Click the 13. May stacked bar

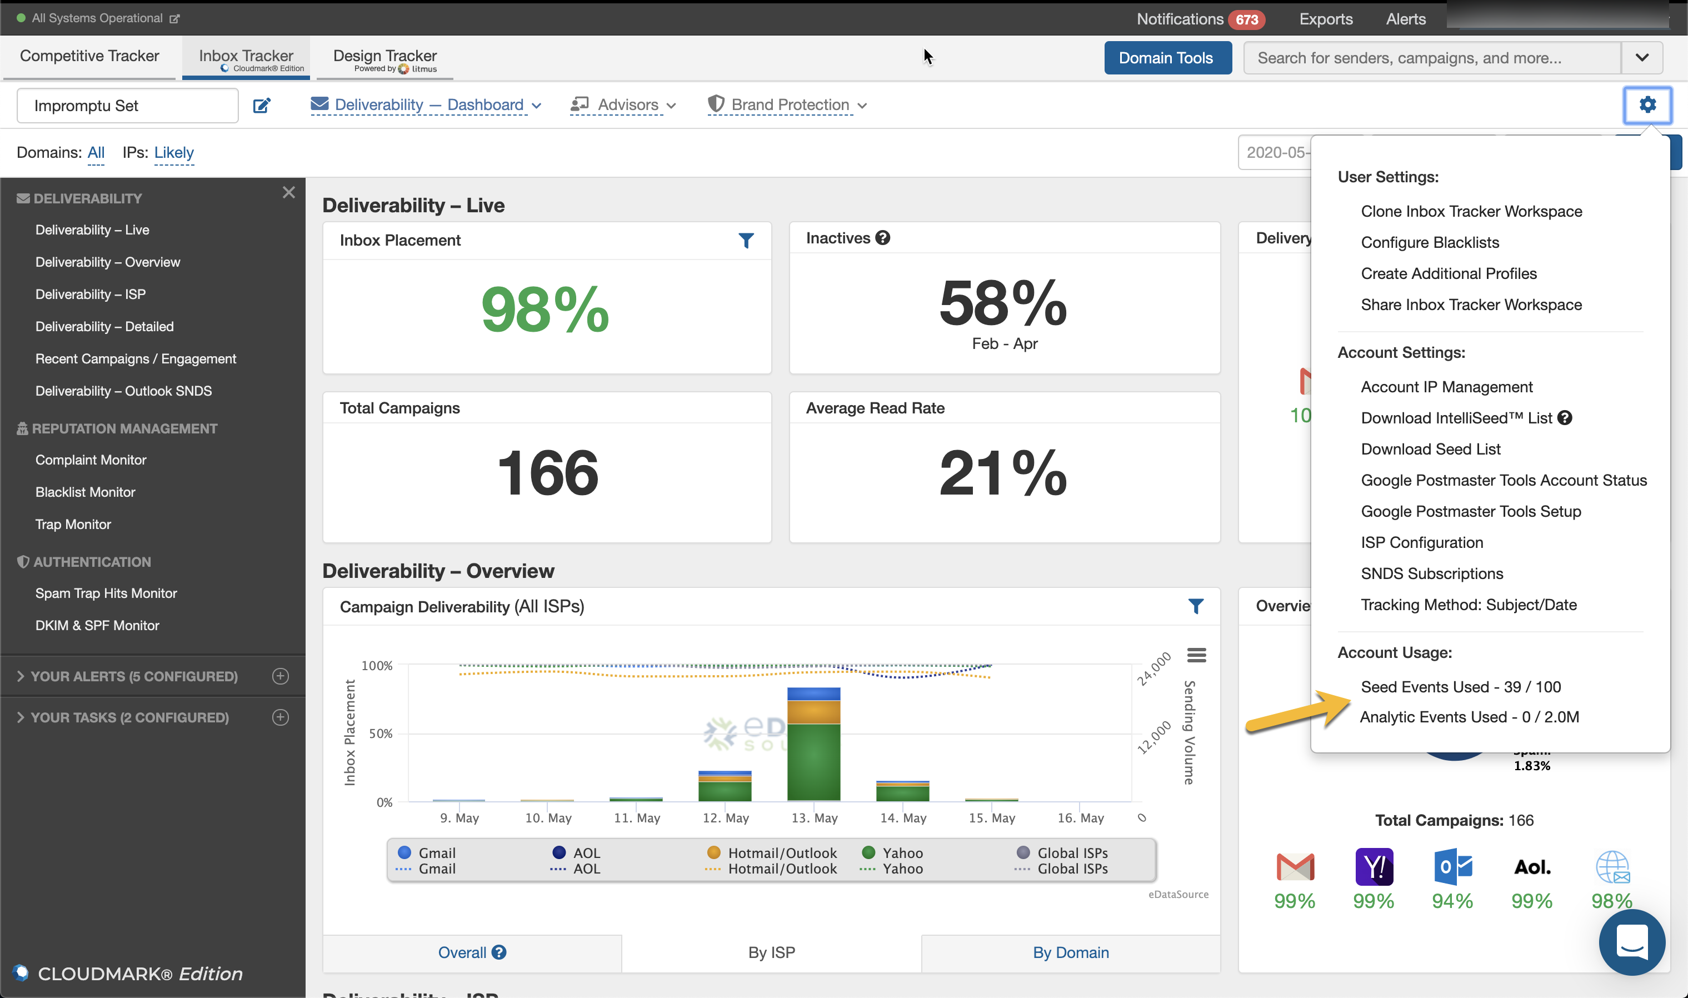(813, 744)
